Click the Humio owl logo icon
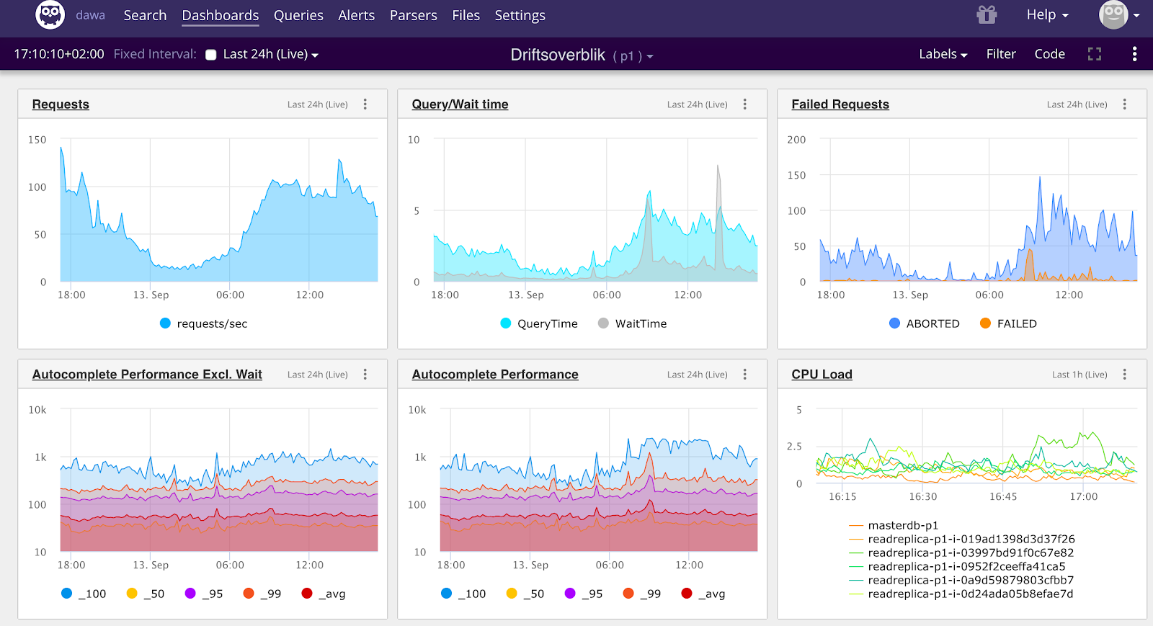The image size is (1153, 626). (x=50, y=15)
